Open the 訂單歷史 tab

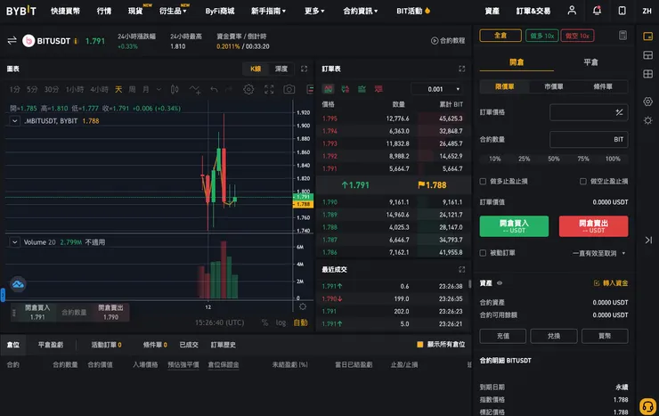point(224,345)
